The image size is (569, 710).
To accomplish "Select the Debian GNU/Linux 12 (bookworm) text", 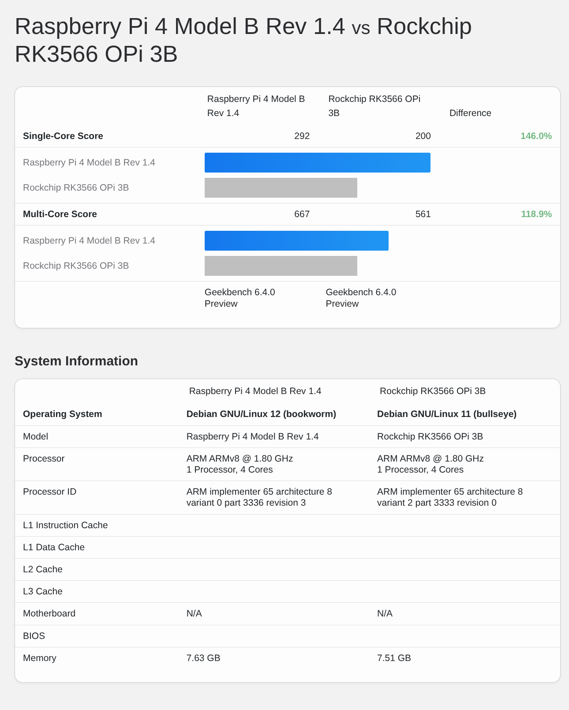I will 261,414.
